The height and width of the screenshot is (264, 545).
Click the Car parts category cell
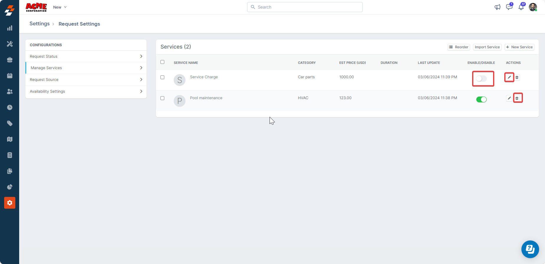306,77
